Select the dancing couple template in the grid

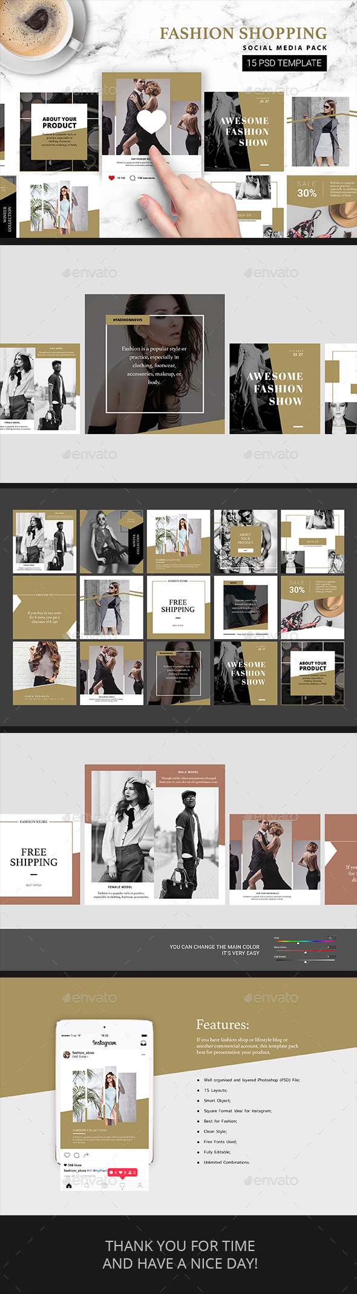[x=112, y=673]
